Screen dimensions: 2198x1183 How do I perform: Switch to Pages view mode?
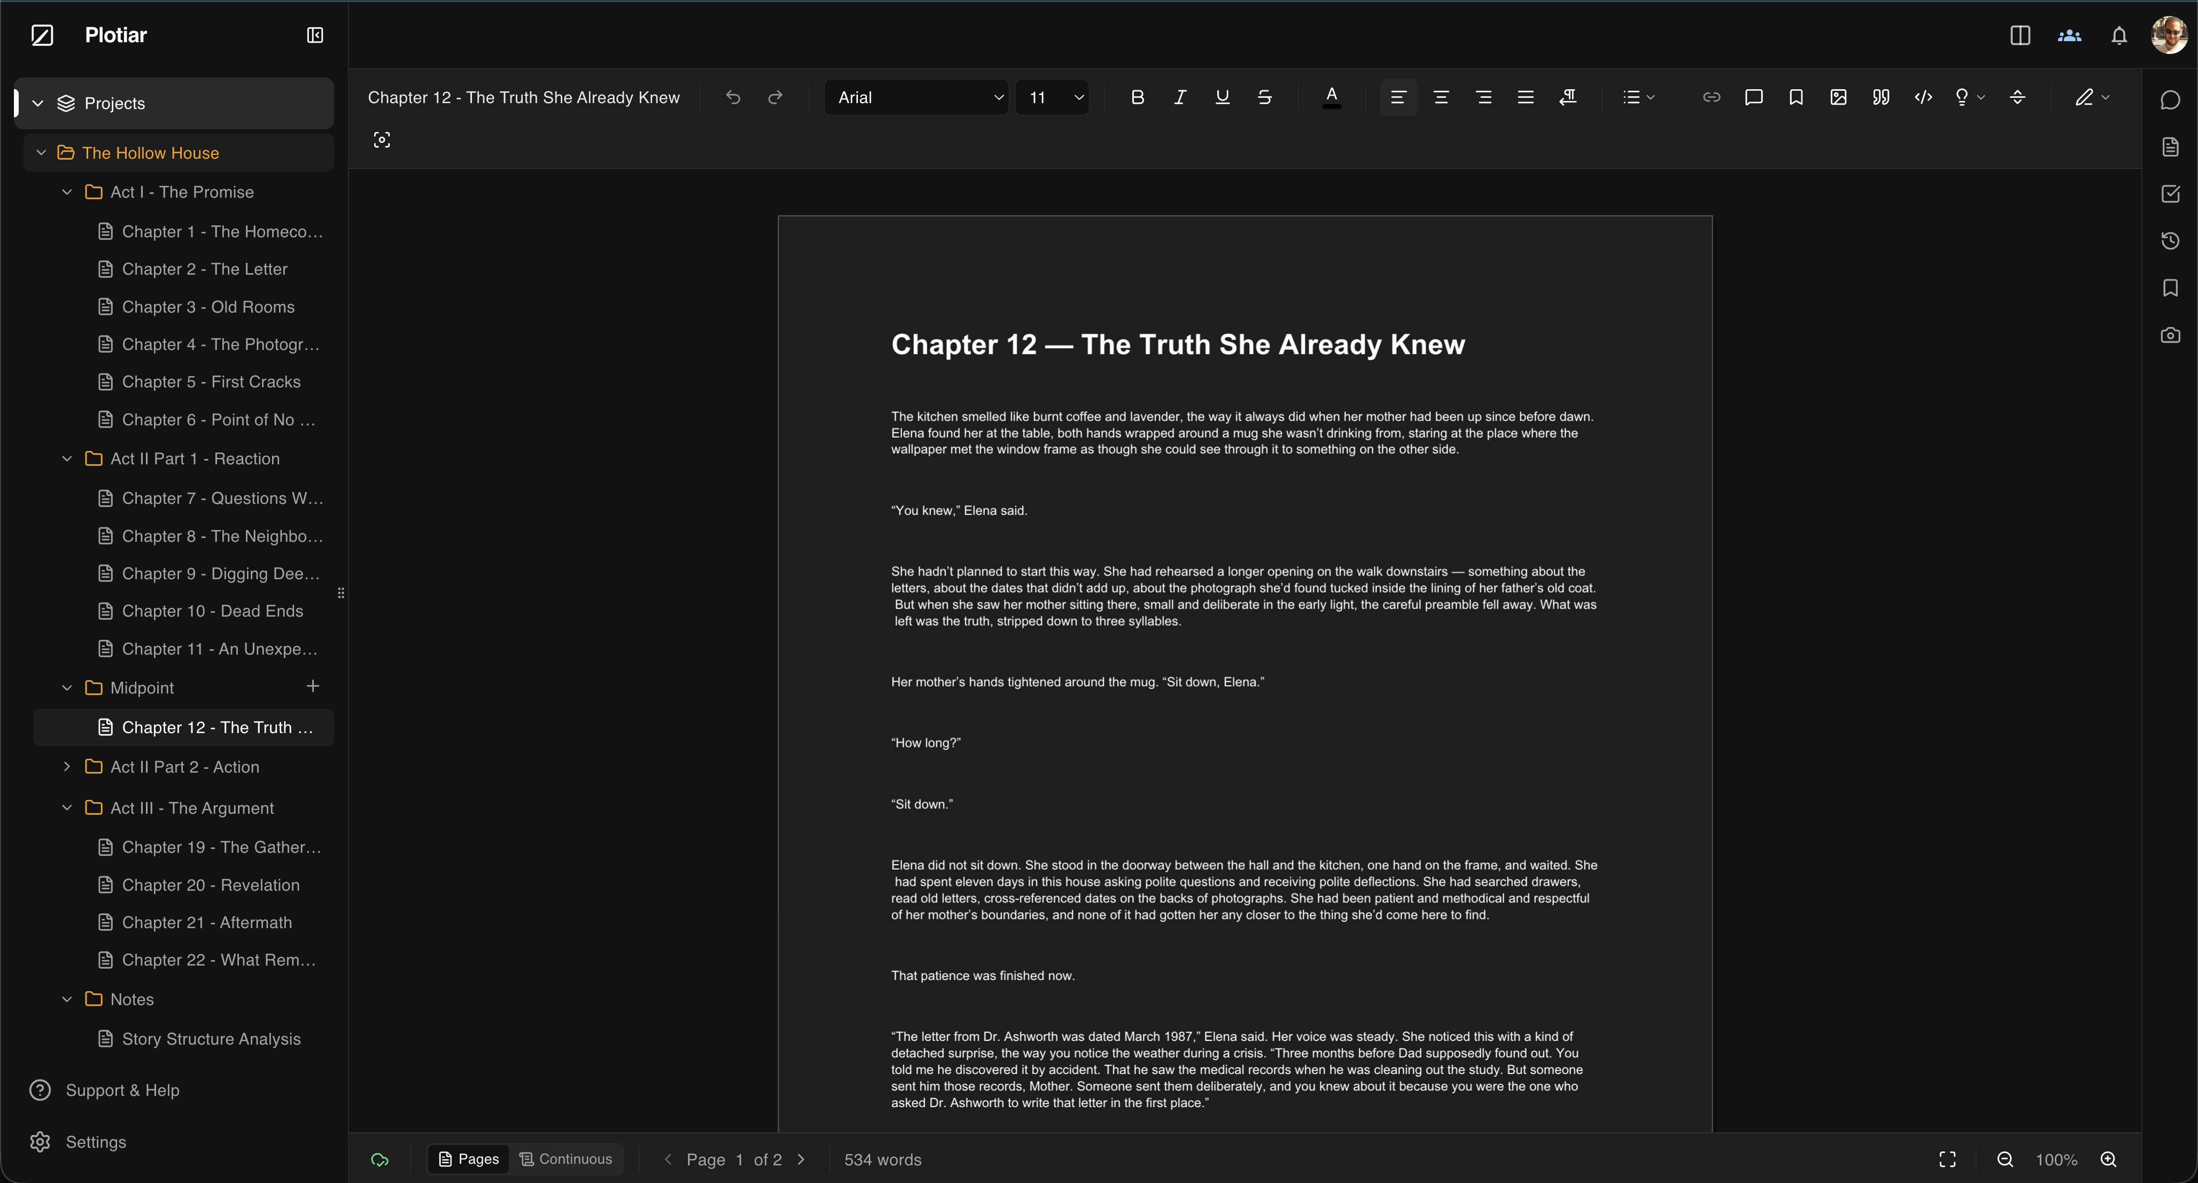[468, 1158]
